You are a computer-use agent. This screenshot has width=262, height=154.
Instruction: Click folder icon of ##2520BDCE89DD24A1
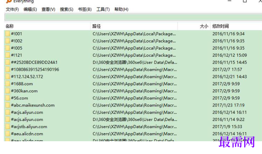click(7, 62)
